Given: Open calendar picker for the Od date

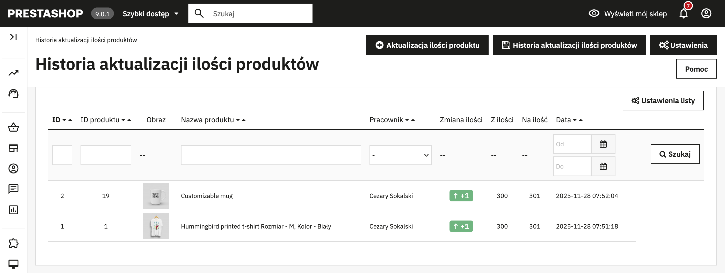Looking at the screenshot, I should [603, 144].
